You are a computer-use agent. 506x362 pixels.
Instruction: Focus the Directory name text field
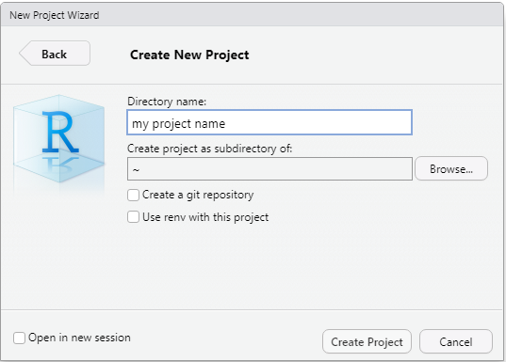point(269,122)
